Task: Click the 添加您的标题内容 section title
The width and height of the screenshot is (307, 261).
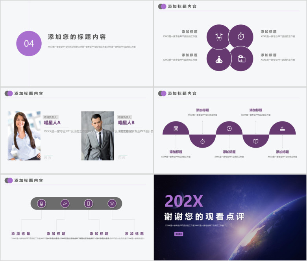Action: coord(77,37)
